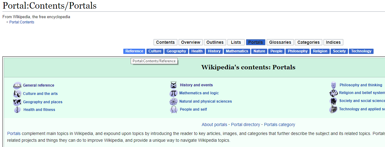Click 'From Wikipedia, the free encyclopedia' tagline

coord(36,17)
